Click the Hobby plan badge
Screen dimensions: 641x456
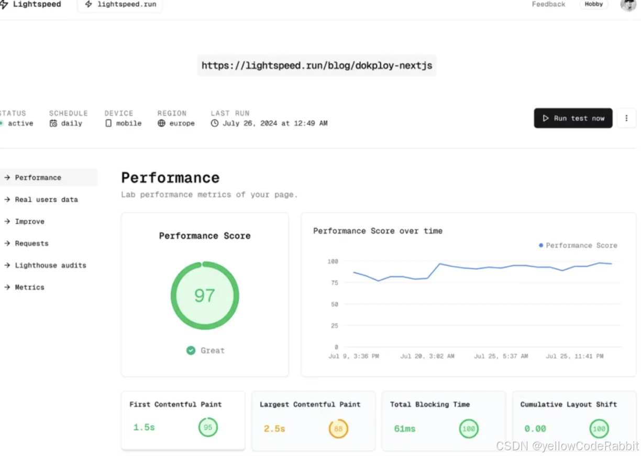(593, 4)
